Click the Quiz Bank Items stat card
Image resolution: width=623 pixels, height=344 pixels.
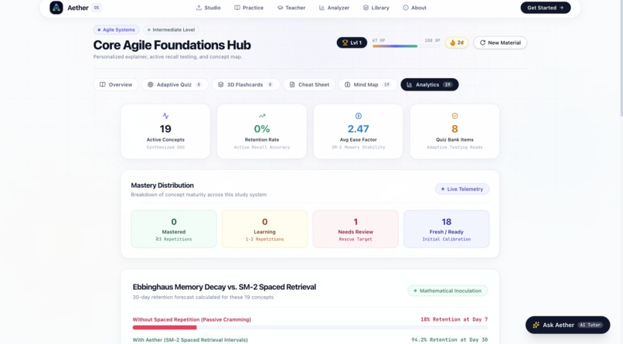click(454, 131)
